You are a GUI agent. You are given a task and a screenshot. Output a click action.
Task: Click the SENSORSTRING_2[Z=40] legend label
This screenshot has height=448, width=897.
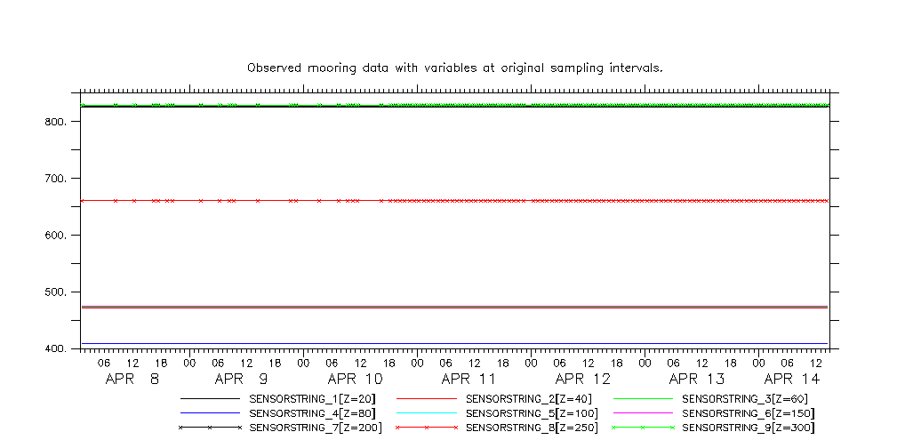529,399
